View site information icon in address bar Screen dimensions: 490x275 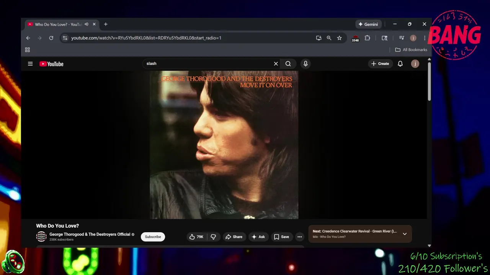[65, 38]
